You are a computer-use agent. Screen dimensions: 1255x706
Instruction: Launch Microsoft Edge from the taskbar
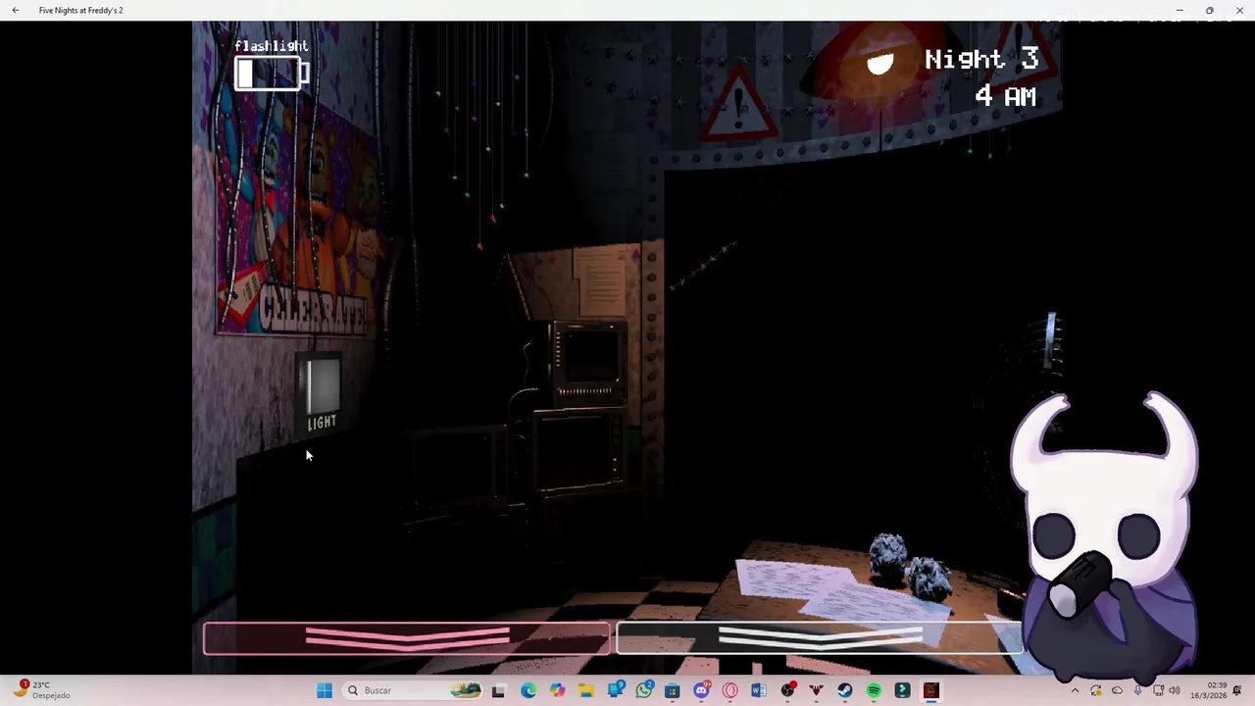[x=528, y=690]
